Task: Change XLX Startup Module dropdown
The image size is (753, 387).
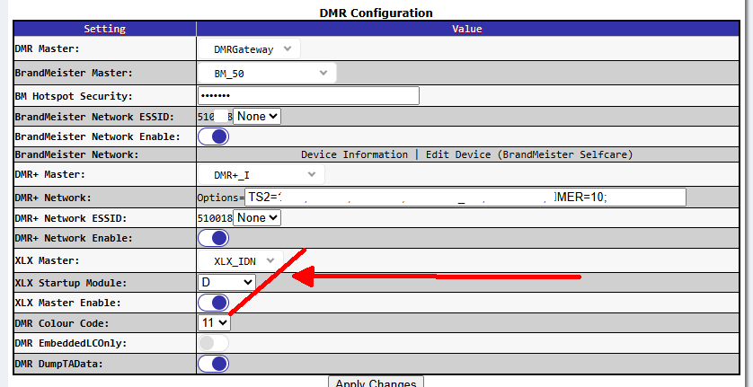Action: tap(226, 282)
